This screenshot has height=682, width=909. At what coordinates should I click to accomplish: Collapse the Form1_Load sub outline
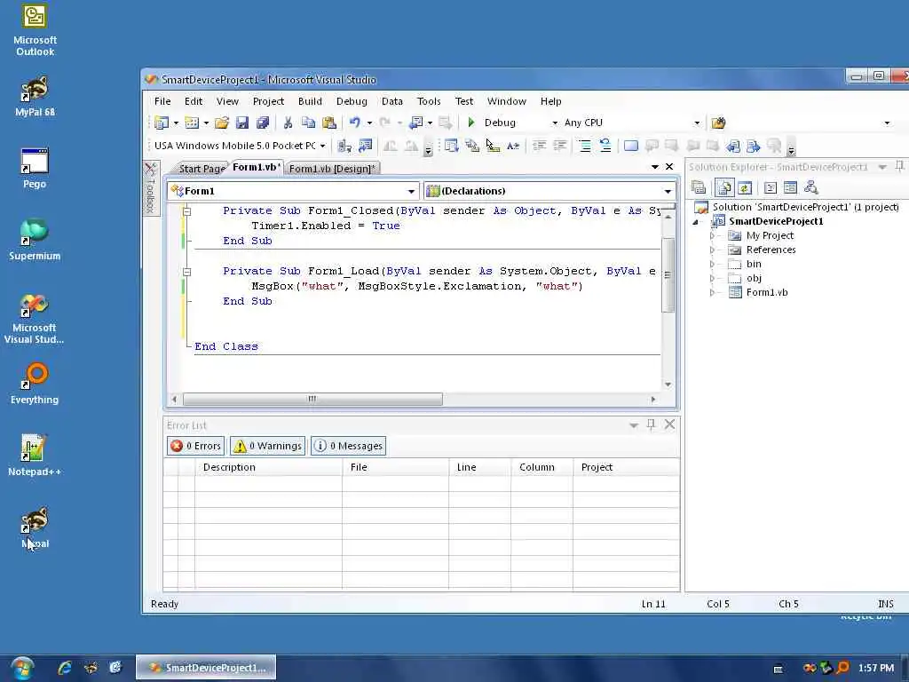[186, 272]
